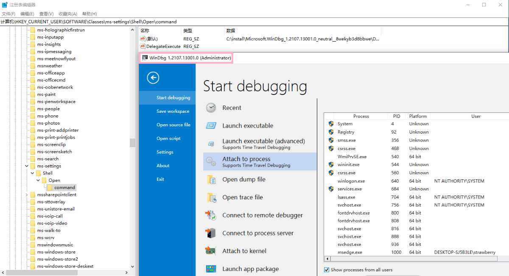
Task: Open the 文件(F) menu
Action: click(x=8, y=14)
